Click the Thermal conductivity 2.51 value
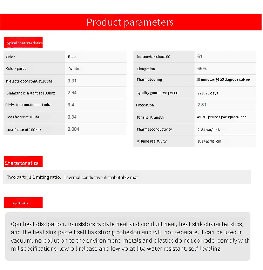The height and width of the screenshot is (270, 263). coord(209,130)
